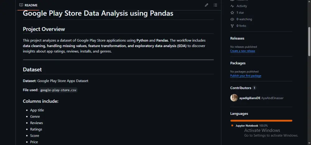Open the README outline list icon

215,5
